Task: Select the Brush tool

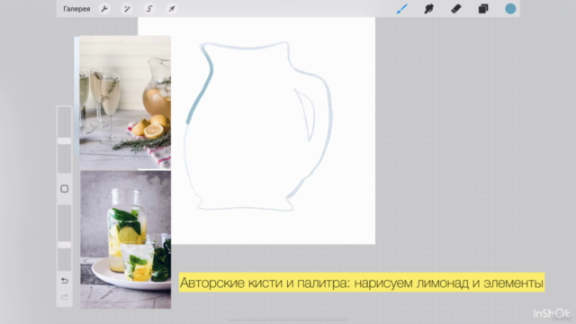Action: (x=402, y=9)
